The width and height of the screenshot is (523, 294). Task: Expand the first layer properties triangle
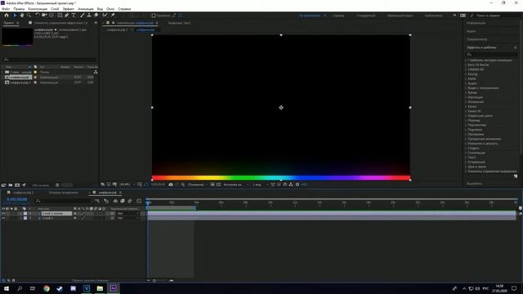click(20, 213)
